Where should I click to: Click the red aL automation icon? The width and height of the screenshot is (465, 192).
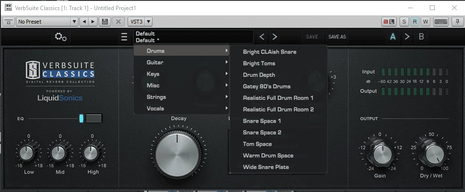[x=389, y=22]
